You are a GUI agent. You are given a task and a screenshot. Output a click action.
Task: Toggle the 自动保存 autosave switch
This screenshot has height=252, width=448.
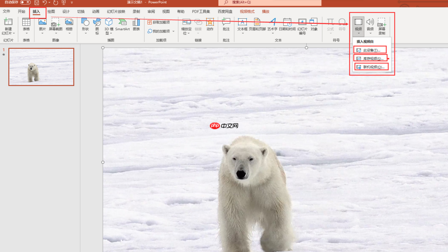point(25,2)
